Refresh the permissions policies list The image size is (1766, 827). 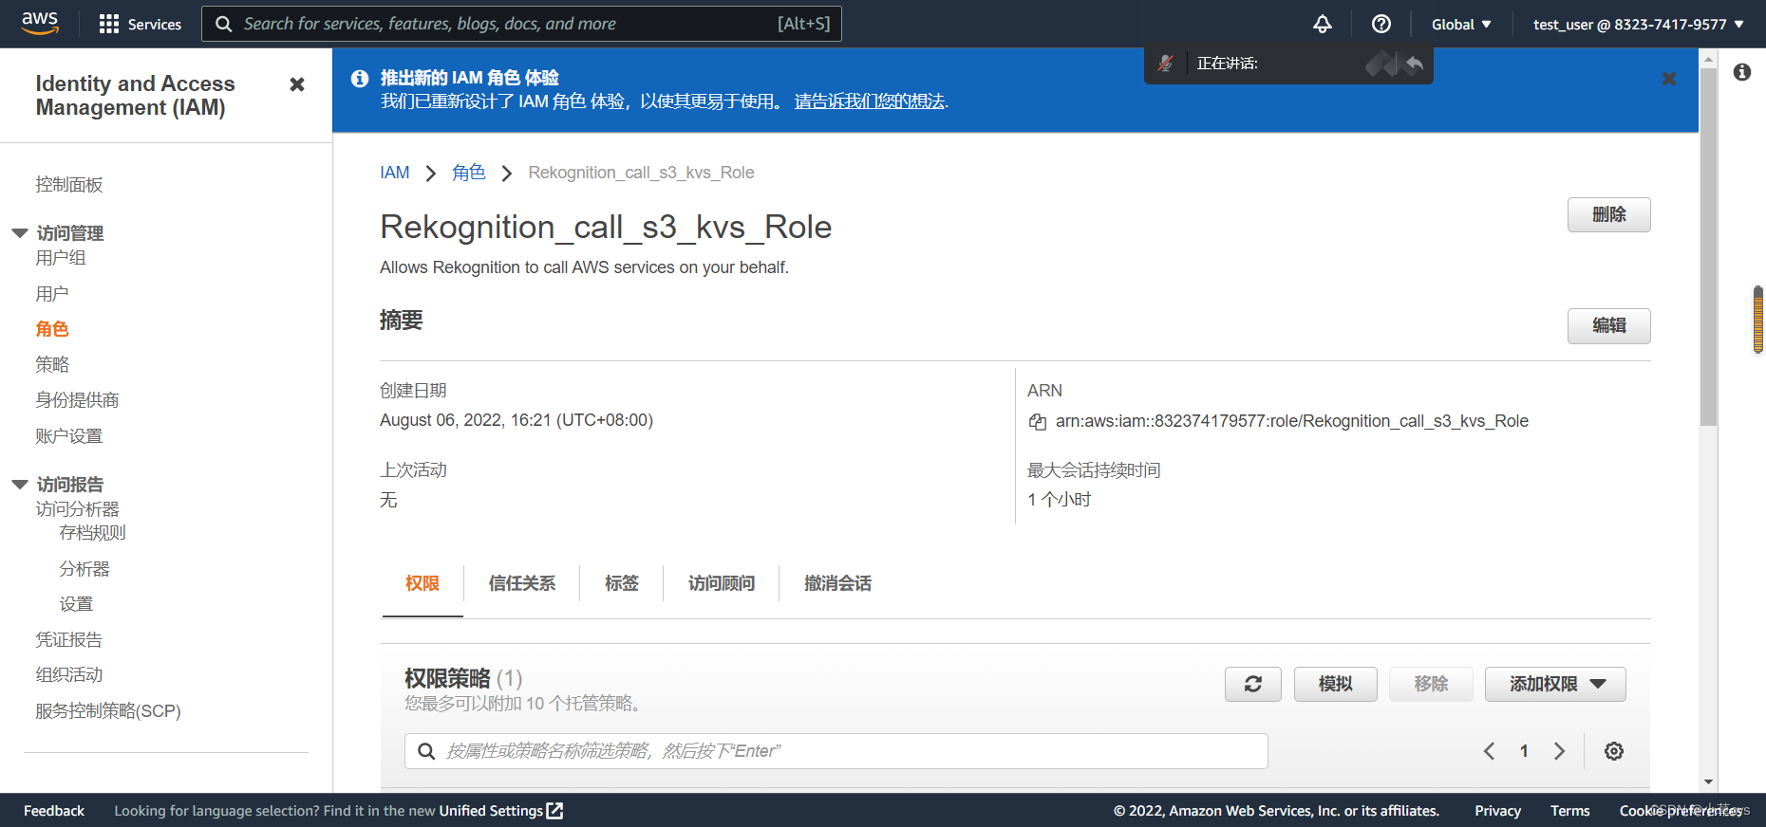pos(1253,684)
